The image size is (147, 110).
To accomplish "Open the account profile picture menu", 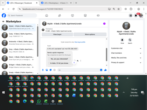I will tap(141, 16).
